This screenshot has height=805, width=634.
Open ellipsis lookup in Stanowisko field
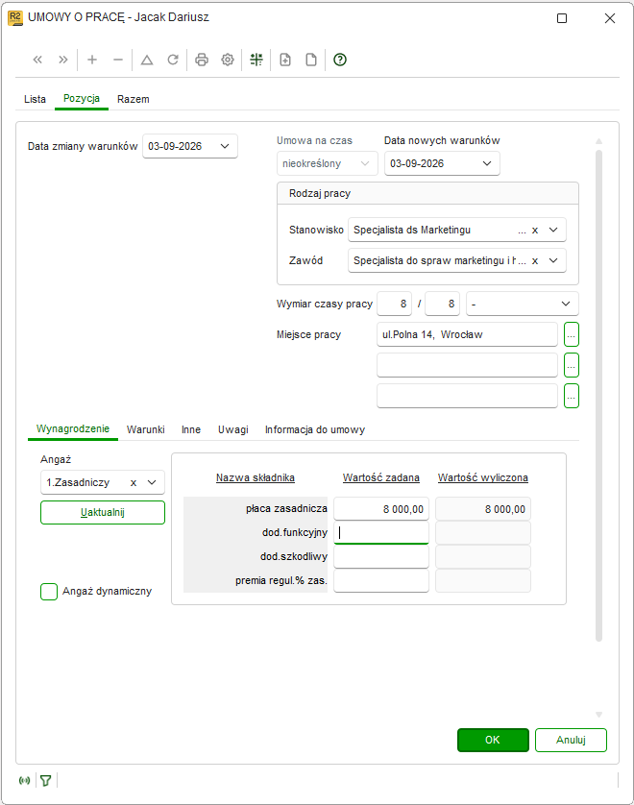pyautogui.click(x=522, y=231)
